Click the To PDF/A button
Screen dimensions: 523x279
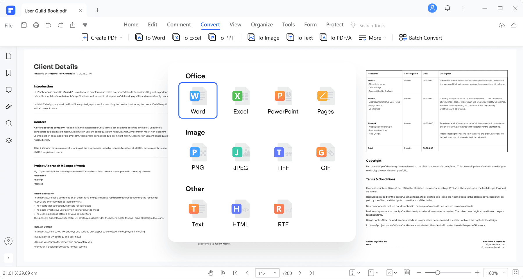(336, 37)
